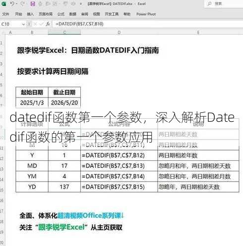Select result cell 4 in YM row

pos(64,176)
